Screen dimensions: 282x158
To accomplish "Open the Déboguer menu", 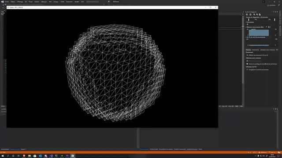I will (x=44, y=2).
